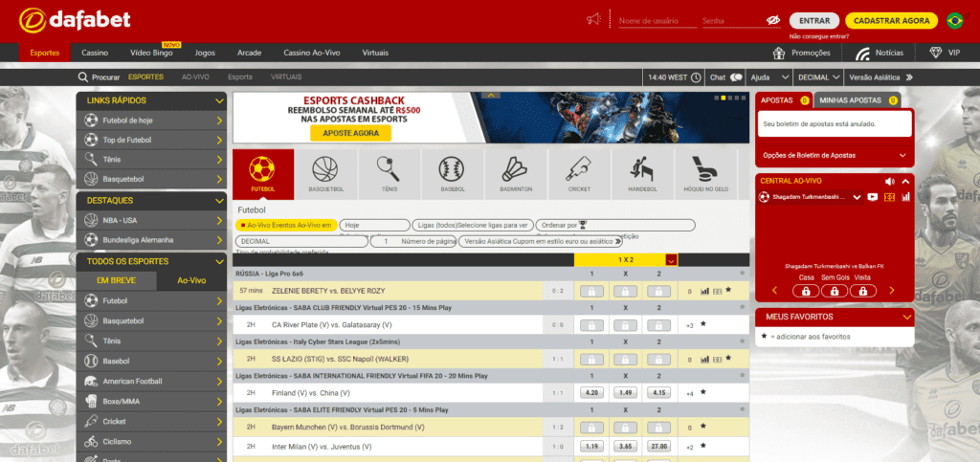Add Finland vs. China to favorites star
The image size is (980, 462).
click(x=703, y=393)
